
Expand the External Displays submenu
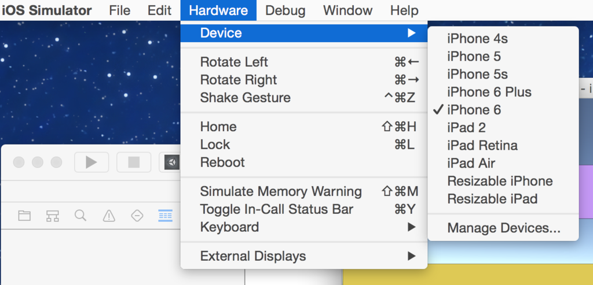(x=303, y=256)
